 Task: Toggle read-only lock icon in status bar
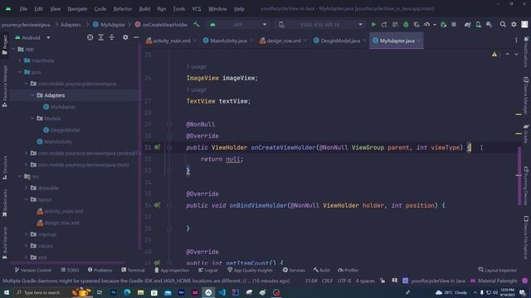(x=382, y=281)
